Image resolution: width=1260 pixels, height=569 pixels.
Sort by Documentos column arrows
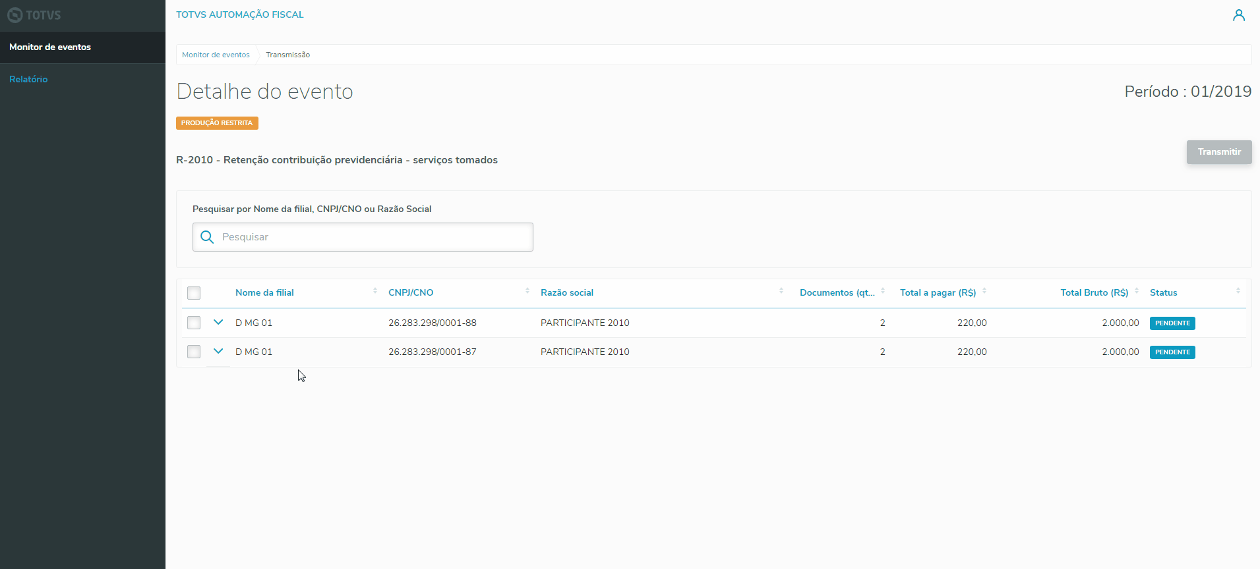coord(883,290)
